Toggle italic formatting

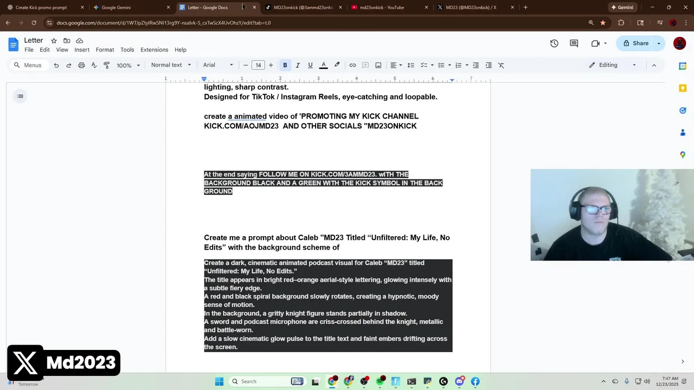(297, 65)
